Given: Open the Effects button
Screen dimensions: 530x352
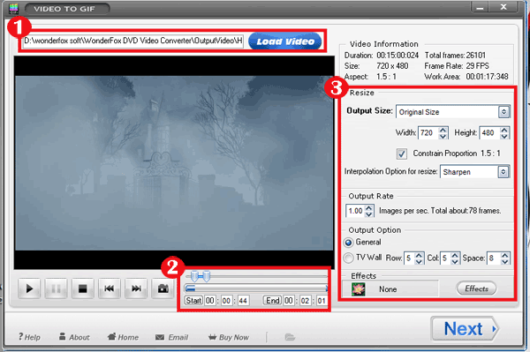Looking at the screenshot, I should tap(476, 288).
